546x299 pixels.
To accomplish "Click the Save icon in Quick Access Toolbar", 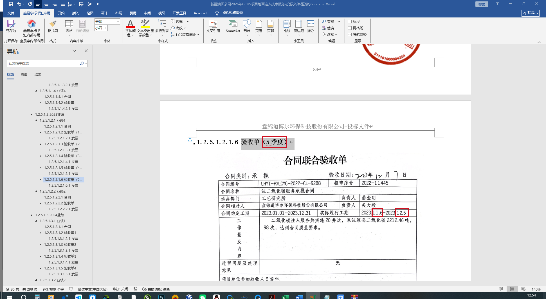I will pyautogui.click(x=11, y=4).
